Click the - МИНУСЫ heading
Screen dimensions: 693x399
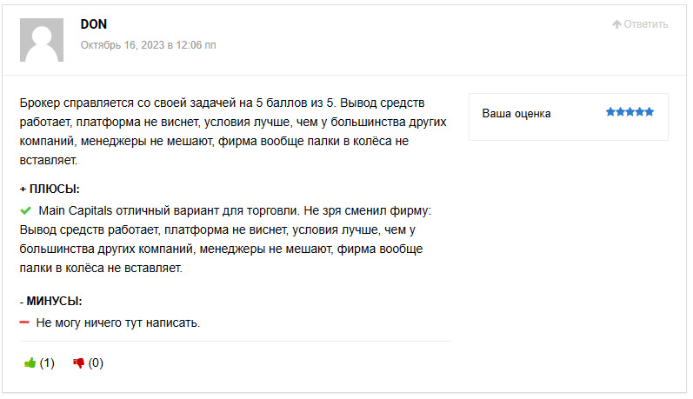(50, 302)
